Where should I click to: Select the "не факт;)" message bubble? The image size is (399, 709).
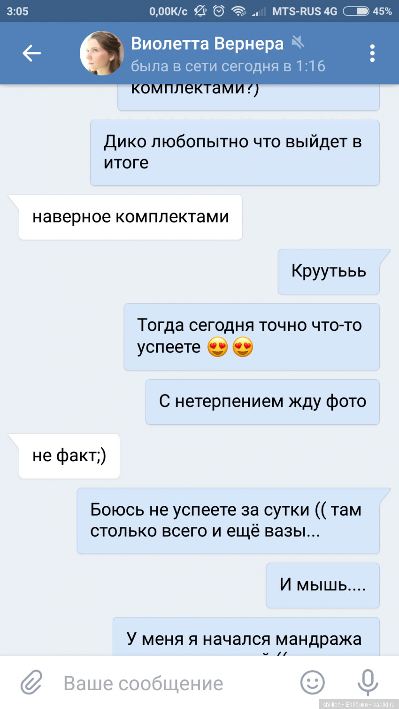coord(69,456)
